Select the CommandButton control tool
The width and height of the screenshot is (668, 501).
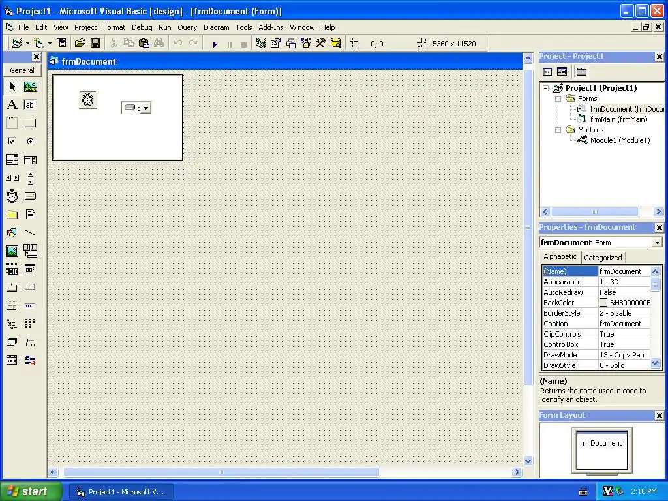(30, 123)
